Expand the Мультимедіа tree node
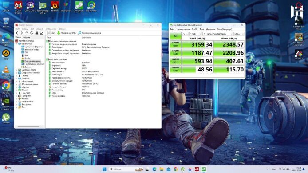 tap(16, 81)
